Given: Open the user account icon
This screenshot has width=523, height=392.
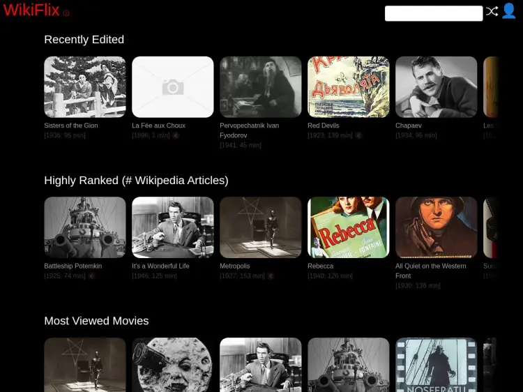Looking at the screenshot, I should pyautogui.click(x=508, y=11).
